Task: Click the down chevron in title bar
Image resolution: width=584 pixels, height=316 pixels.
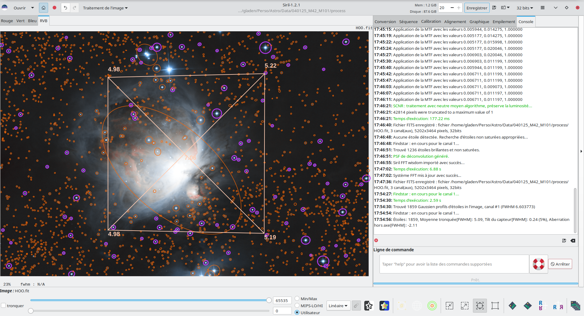Action: coord(556,8)
